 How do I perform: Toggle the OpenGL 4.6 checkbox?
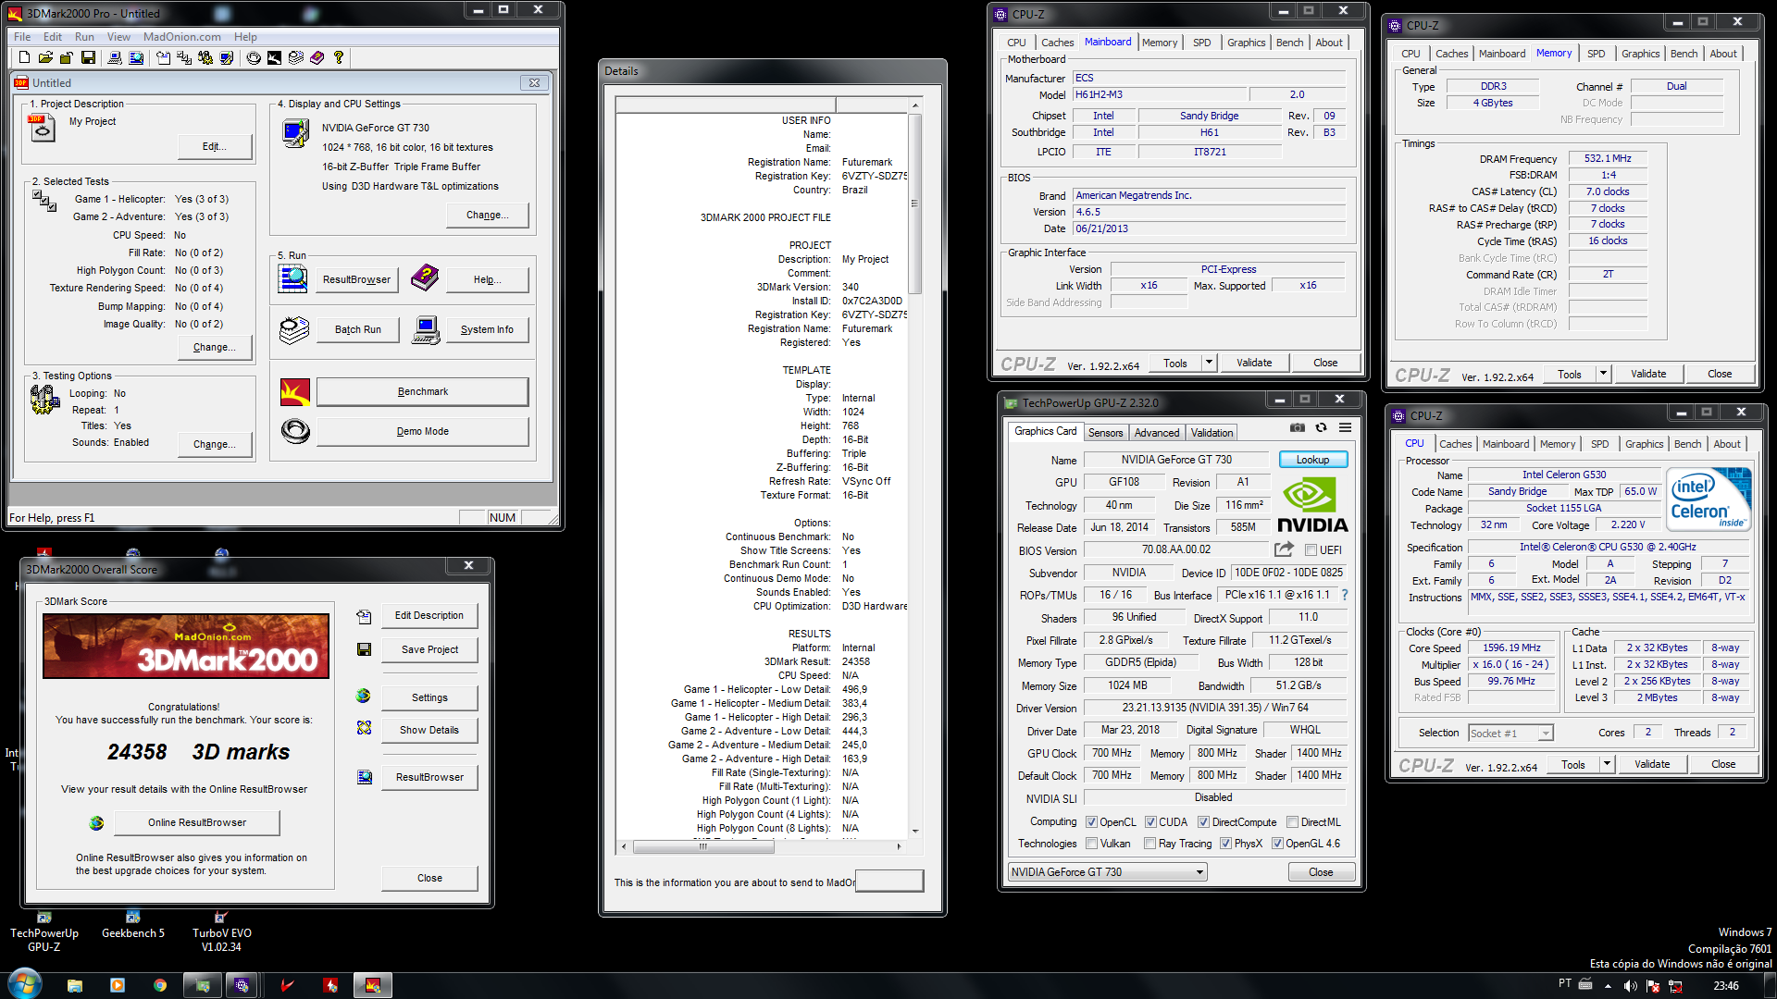(1277, 844)
